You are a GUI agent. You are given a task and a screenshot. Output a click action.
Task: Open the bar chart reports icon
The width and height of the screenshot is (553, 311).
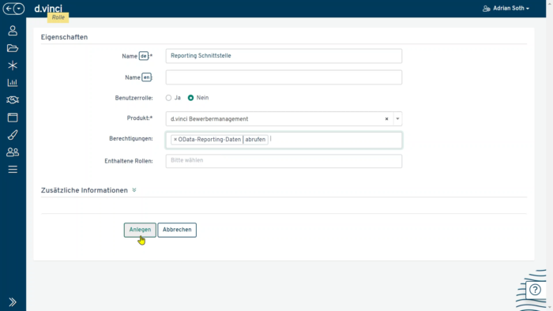point(13,83)
